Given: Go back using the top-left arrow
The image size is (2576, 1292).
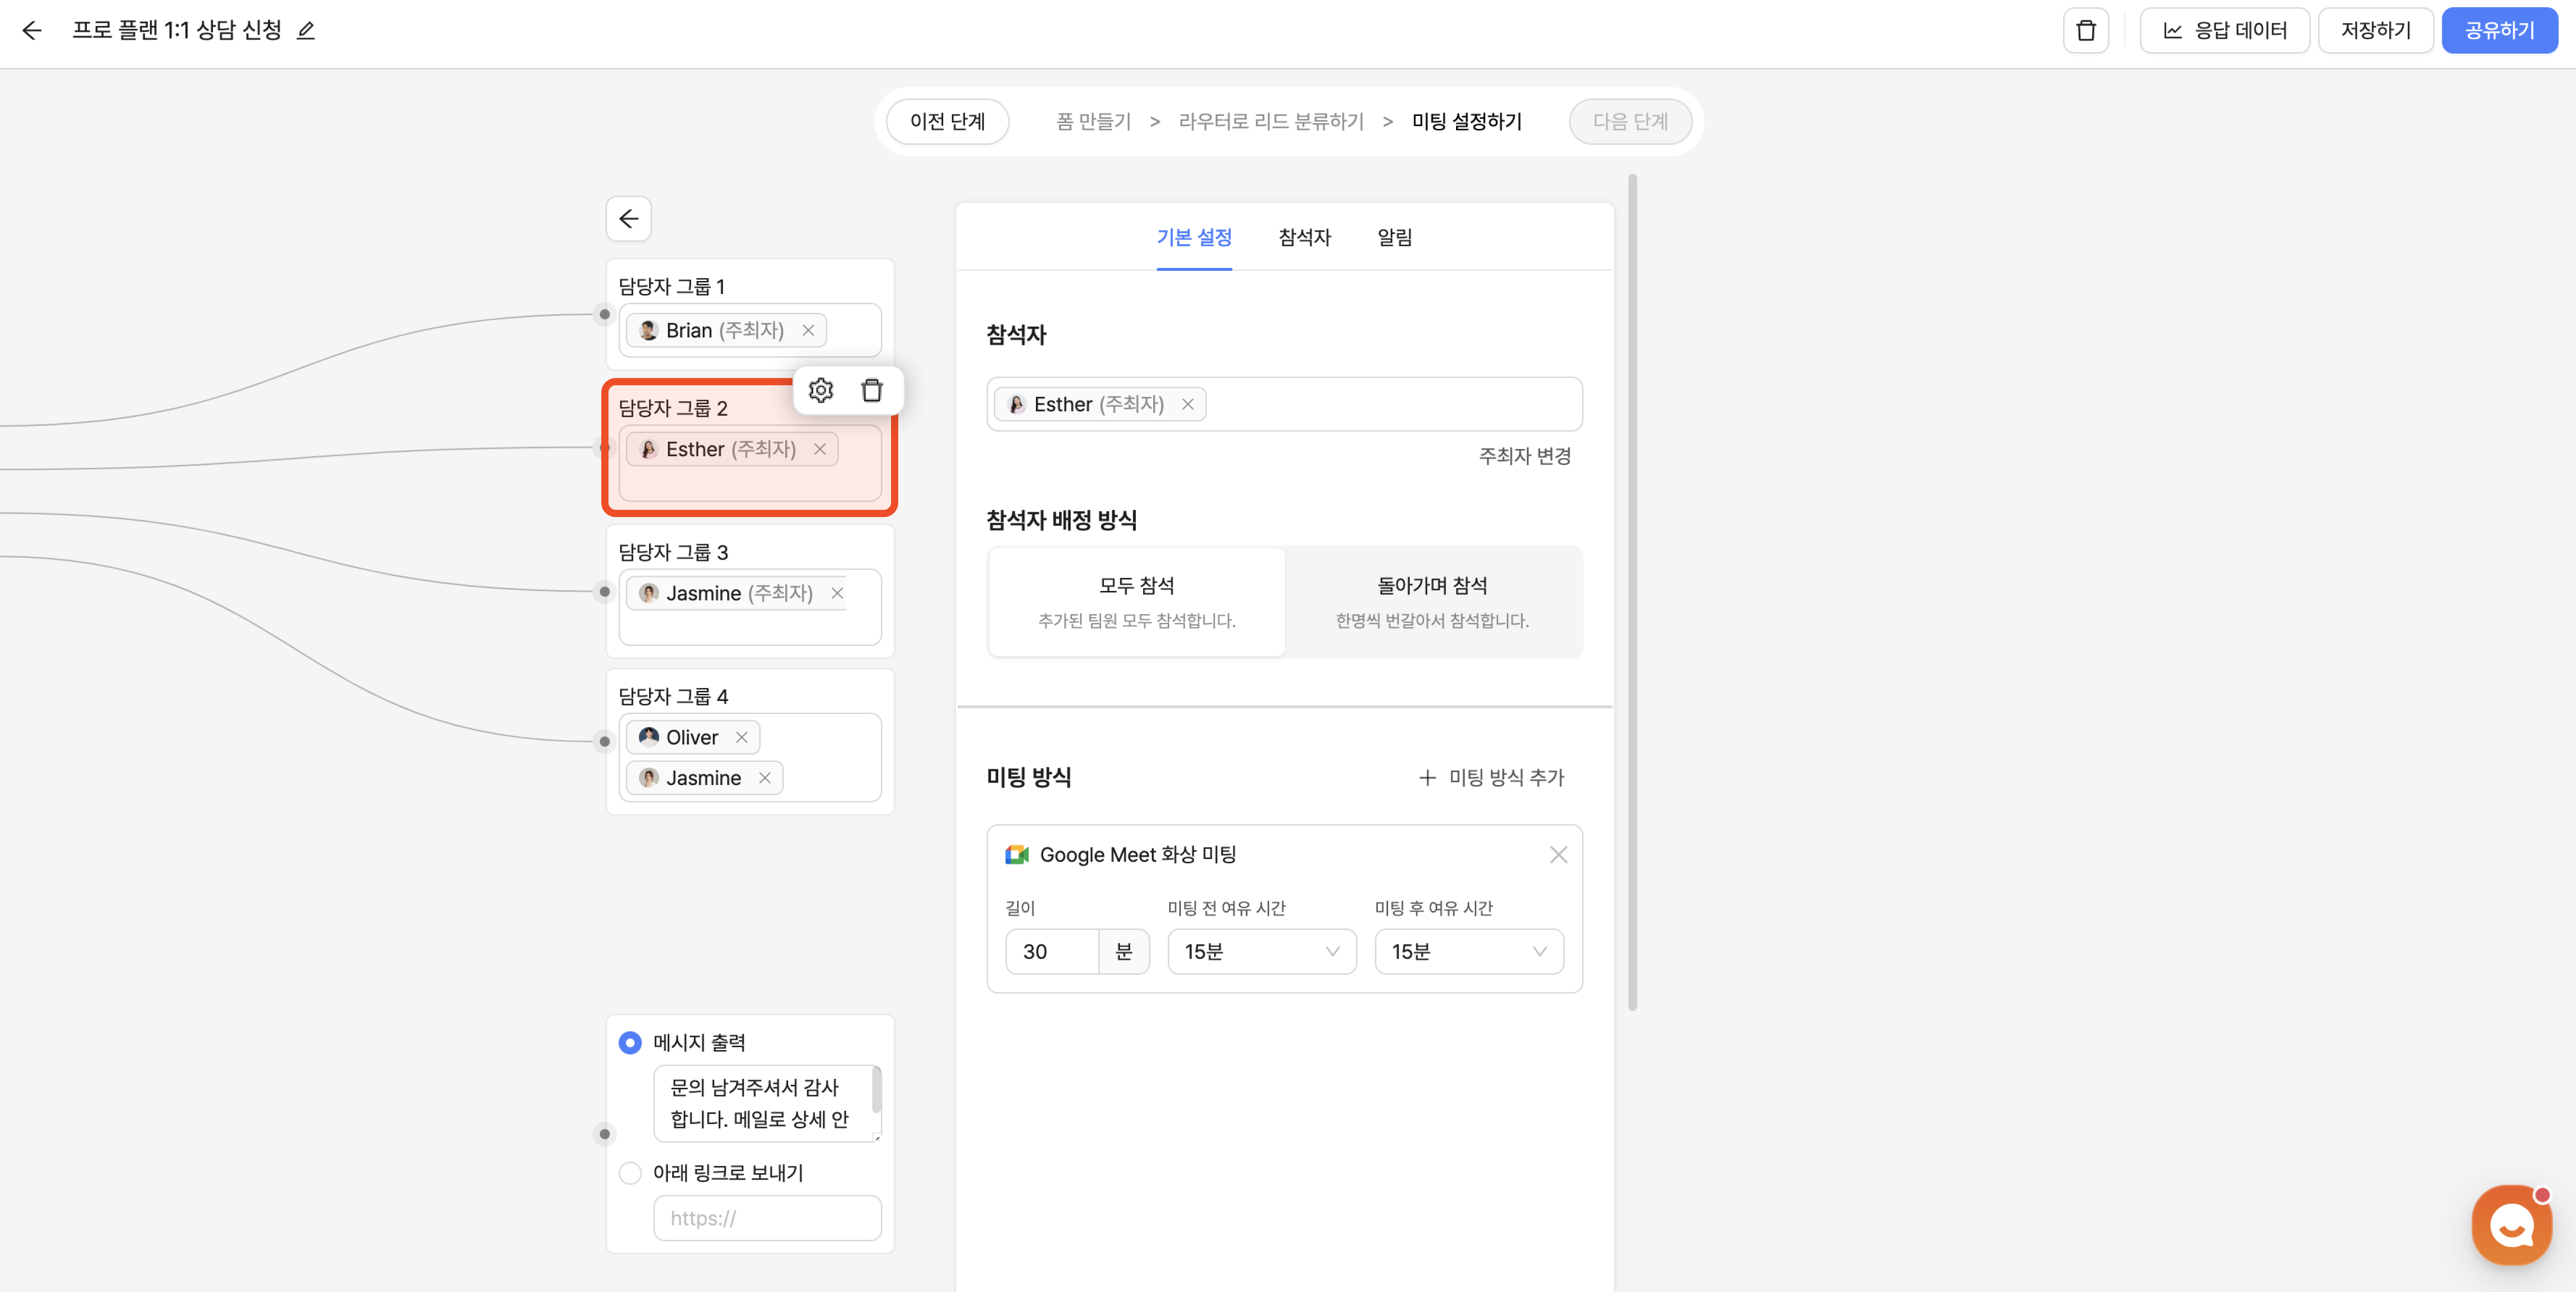Looking at the screenshot, I should 32,30.
